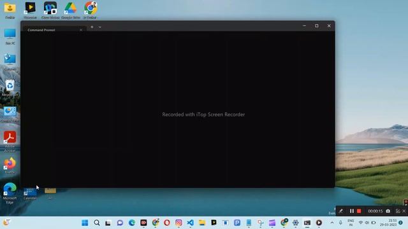Image resolution: width=408 pixels, height=229 pixels.
Task: Open File Explorer from taskbar
Action: pyautogui.click(x=202, y=223)
